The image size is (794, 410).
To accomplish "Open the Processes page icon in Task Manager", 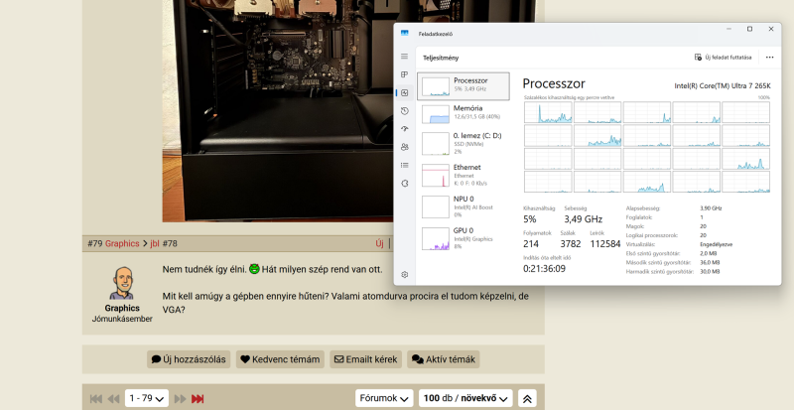I will (x=404, y=74).
